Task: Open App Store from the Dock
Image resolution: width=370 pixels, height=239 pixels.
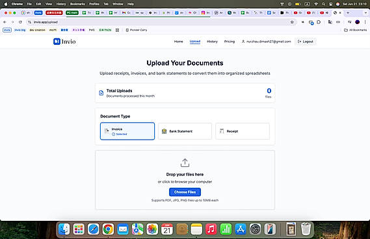Action: (241, 229)
